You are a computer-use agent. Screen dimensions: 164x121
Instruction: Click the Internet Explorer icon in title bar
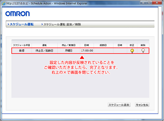[x=4, y=3]
